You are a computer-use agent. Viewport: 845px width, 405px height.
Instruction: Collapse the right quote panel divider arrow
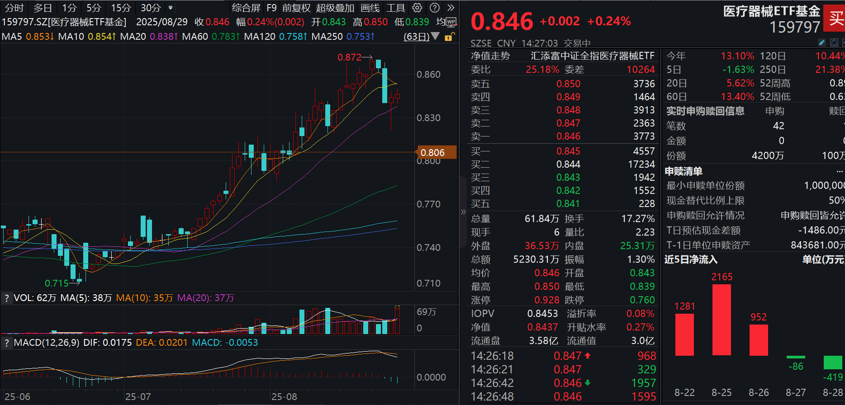tap(463, 212)
